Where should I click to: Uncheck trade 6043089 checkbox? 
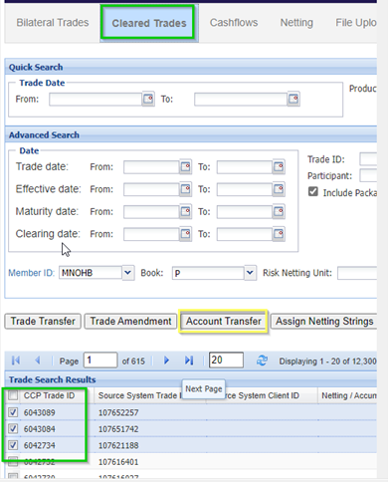click(13, 412)
